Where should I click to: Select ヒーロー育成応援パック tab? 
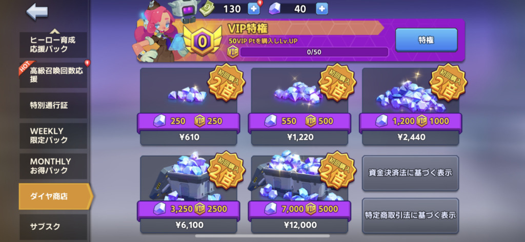click(x=53, y=45)
